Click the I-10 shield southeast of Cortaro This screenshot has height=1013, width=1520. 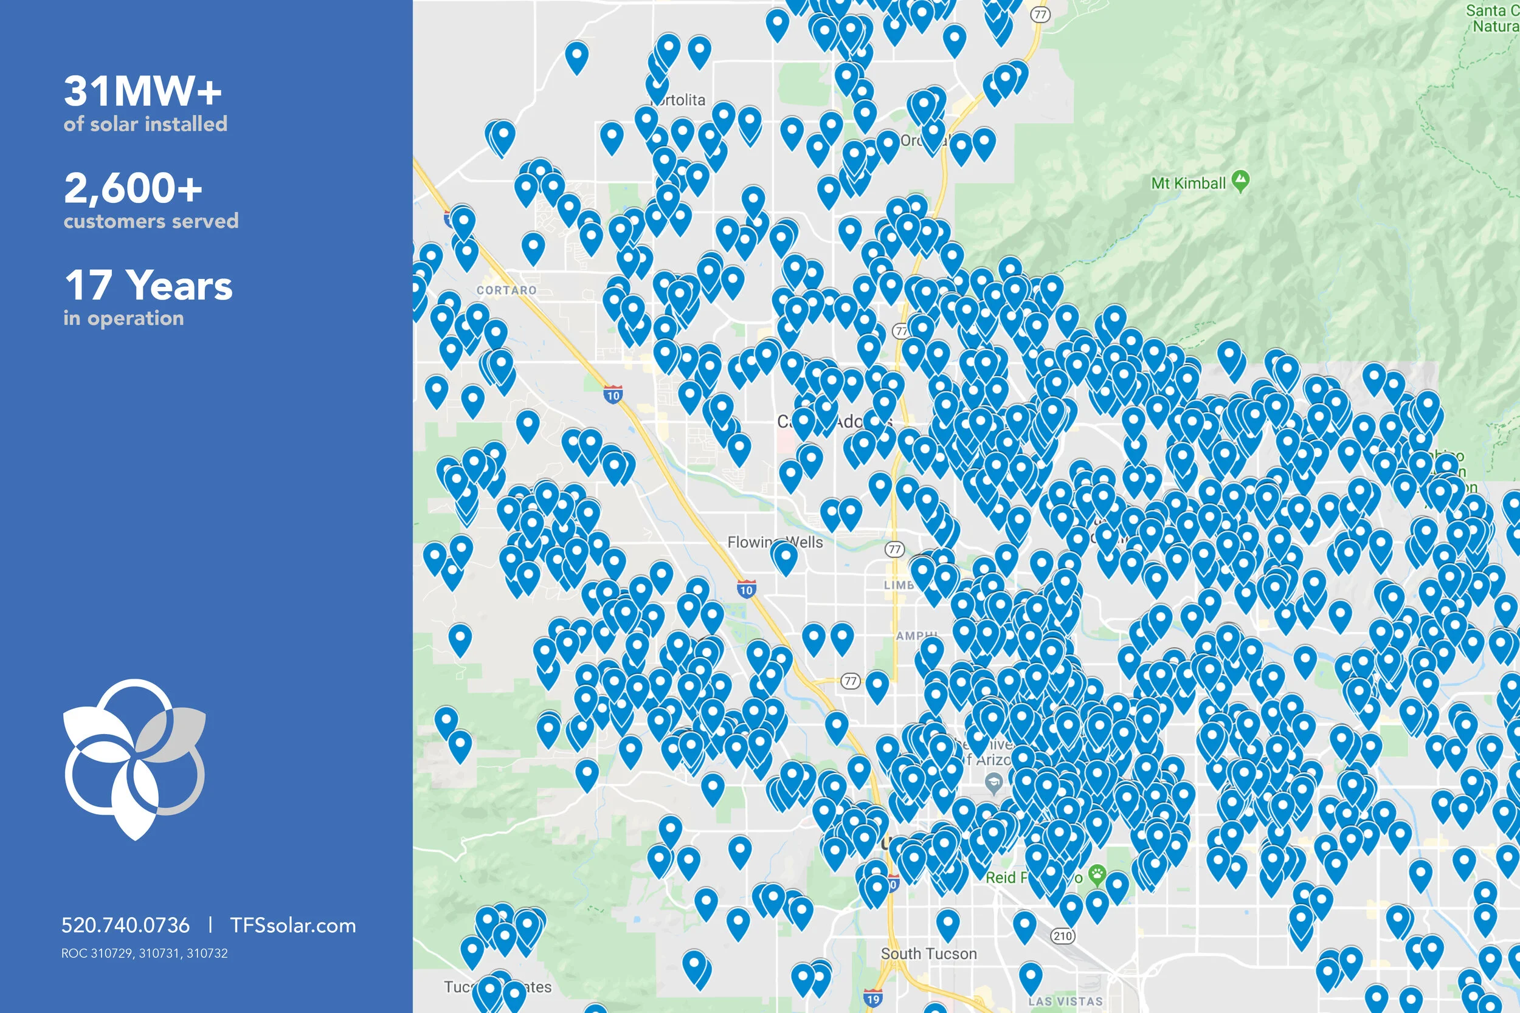click(x=613, y=396)
